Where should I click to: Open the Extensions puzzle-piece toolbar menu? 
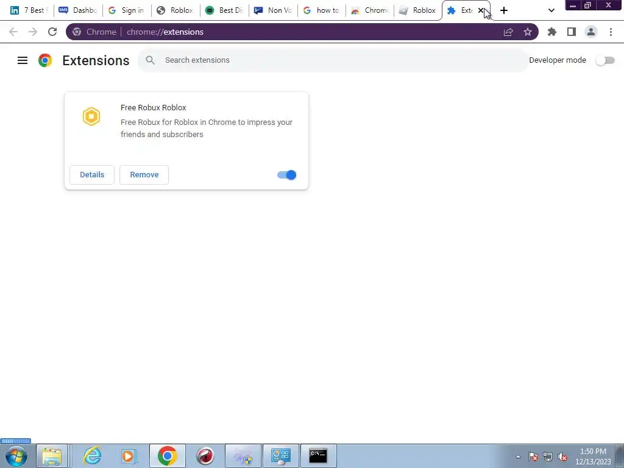(552, 32)
